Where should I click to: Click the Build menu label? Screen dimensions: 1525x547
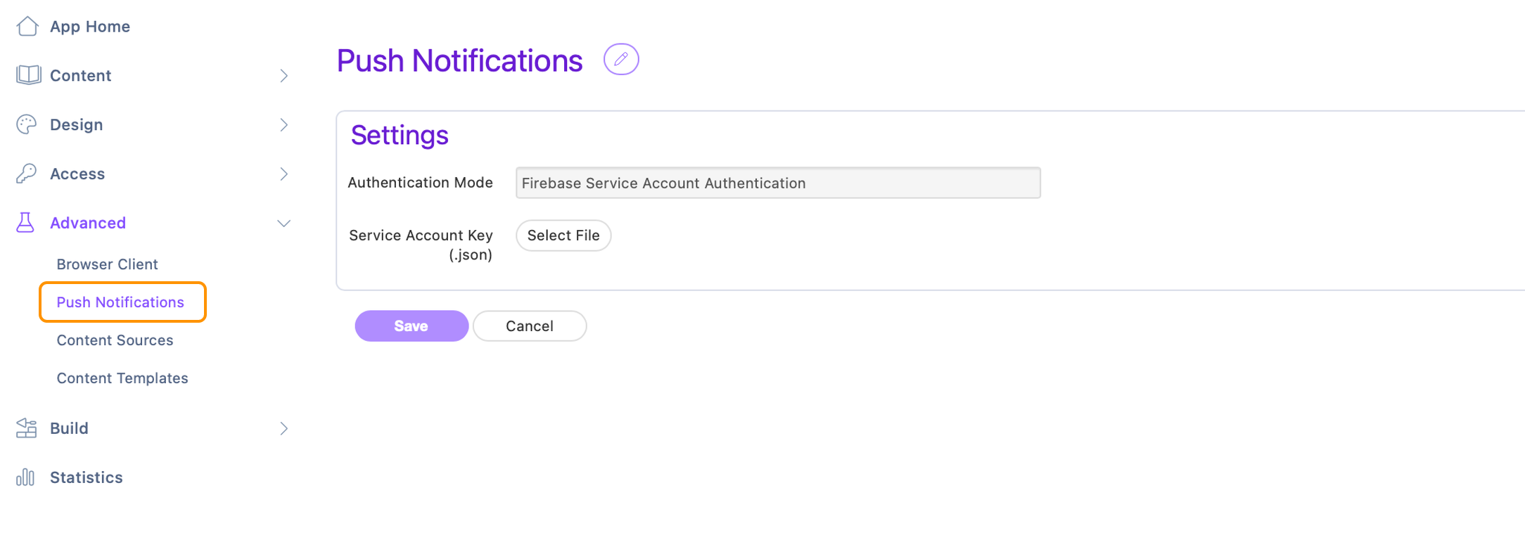coord(69,428)
